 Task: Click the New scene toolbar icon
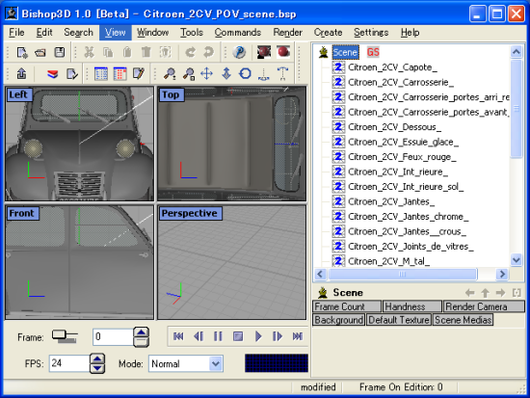click(22, 52)
